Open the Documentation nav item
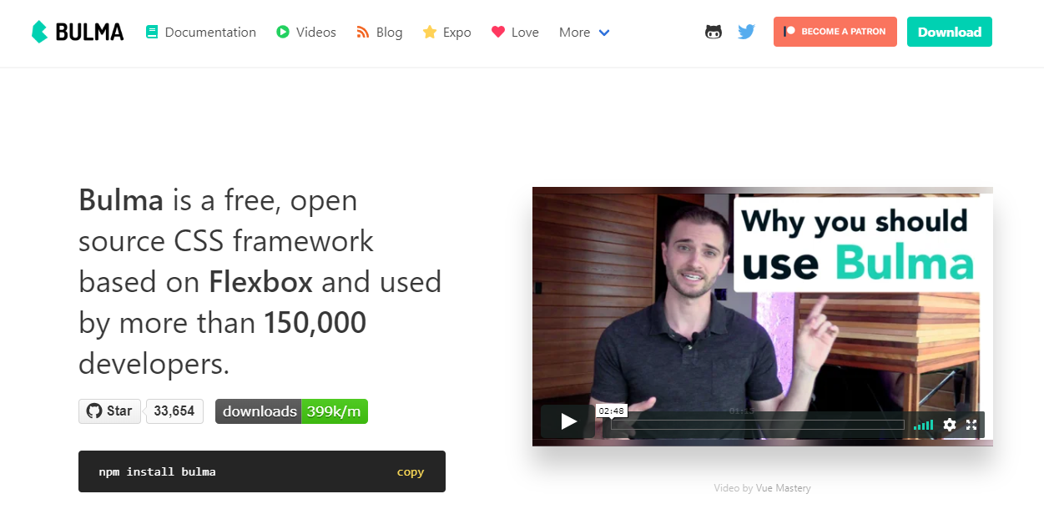The height and width of the screenshot is (509, 1044). (200, 33)
